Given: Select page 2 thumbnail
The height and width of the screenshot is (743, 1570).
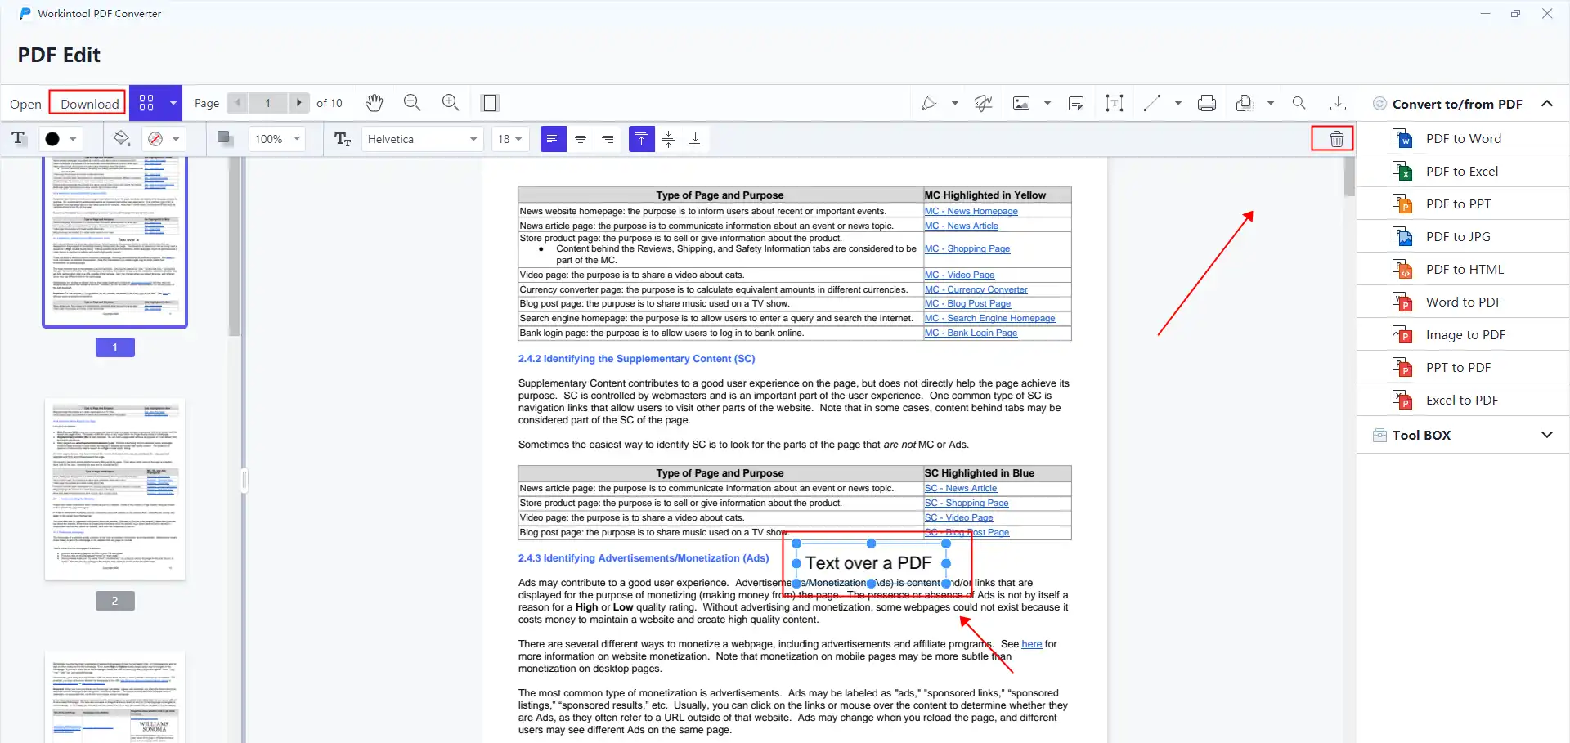Looking at the screenshot, I should point(114,489).
